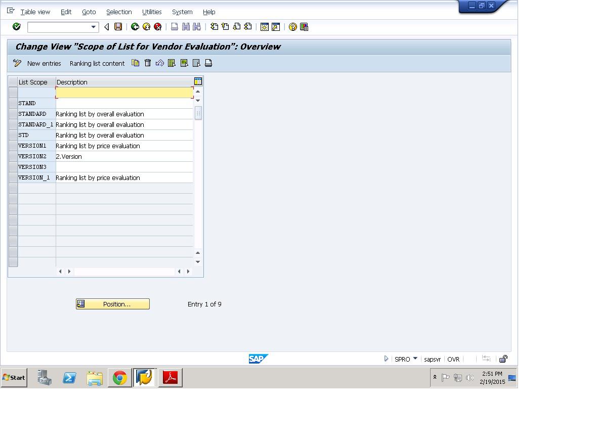This screenshot has height=443, width=592.
Task: Open Help via question mark icon
Action: click(x=292, y=27)
